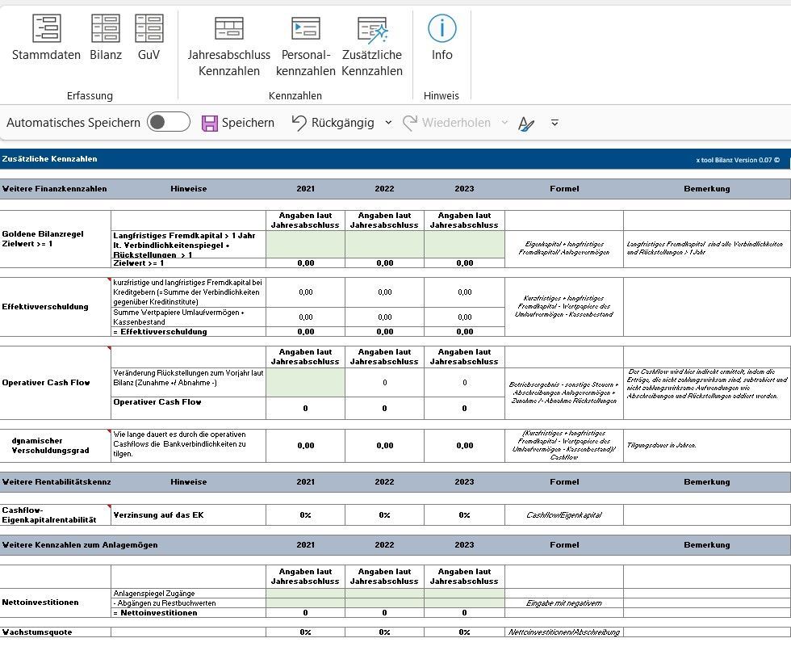Open Personalkennzahlen ribbon icon
Screen dimensions: 791x655
click(306, 29)
